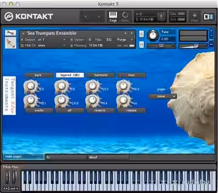Open the View plus menu in header
The width and height of the screenshot is (218, 193).
[x=194, y=16]
